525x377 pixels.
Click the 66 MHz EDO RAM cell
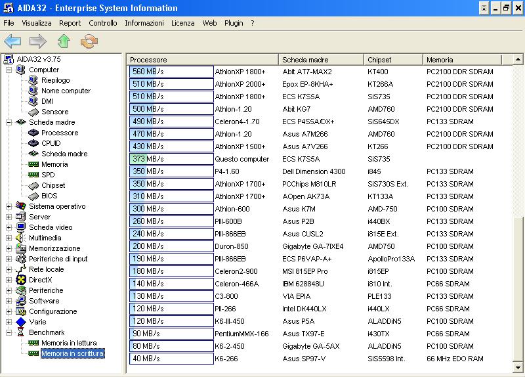point(455,359)
